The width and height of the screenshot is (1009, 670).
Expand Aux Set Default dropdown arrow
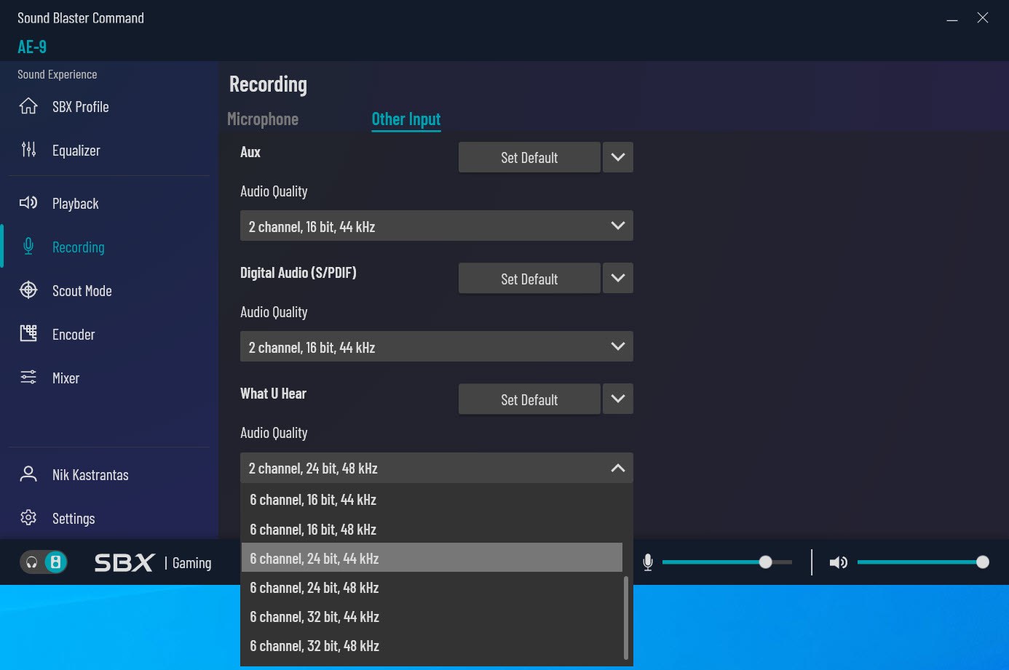(x=618, y=157)
